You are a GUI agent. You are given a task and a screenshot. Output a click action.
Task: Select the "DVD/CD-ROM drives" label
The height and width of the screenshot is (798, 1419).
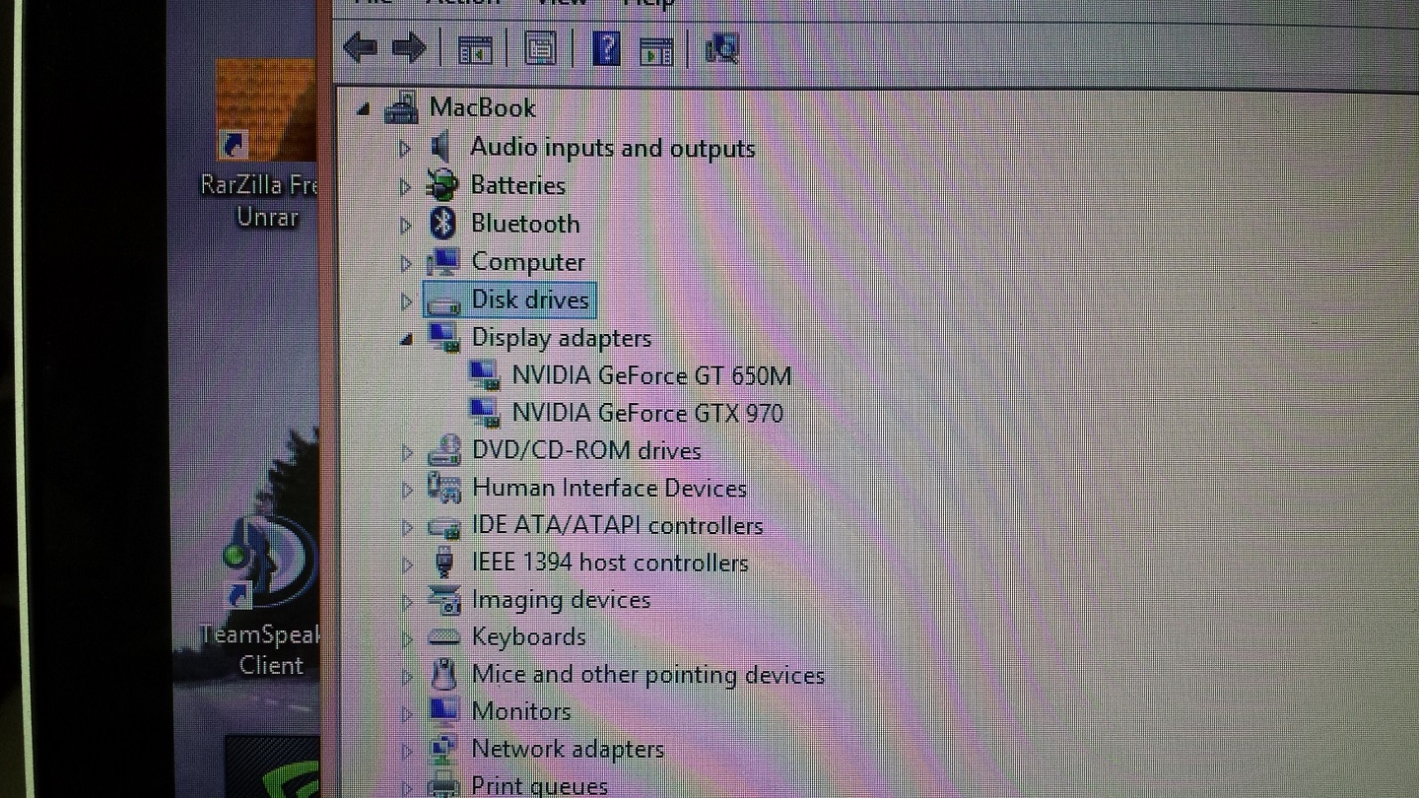coord(586,450)
